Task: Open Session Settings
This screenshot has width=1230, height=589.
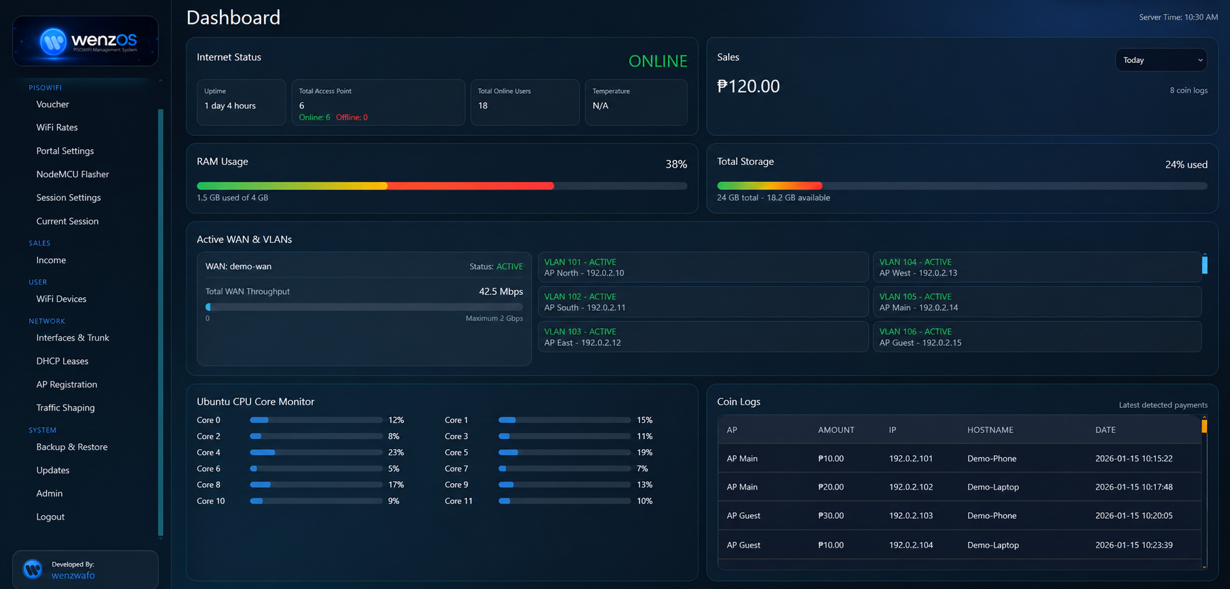Action: pyautogui.click(x=69, y=197)
